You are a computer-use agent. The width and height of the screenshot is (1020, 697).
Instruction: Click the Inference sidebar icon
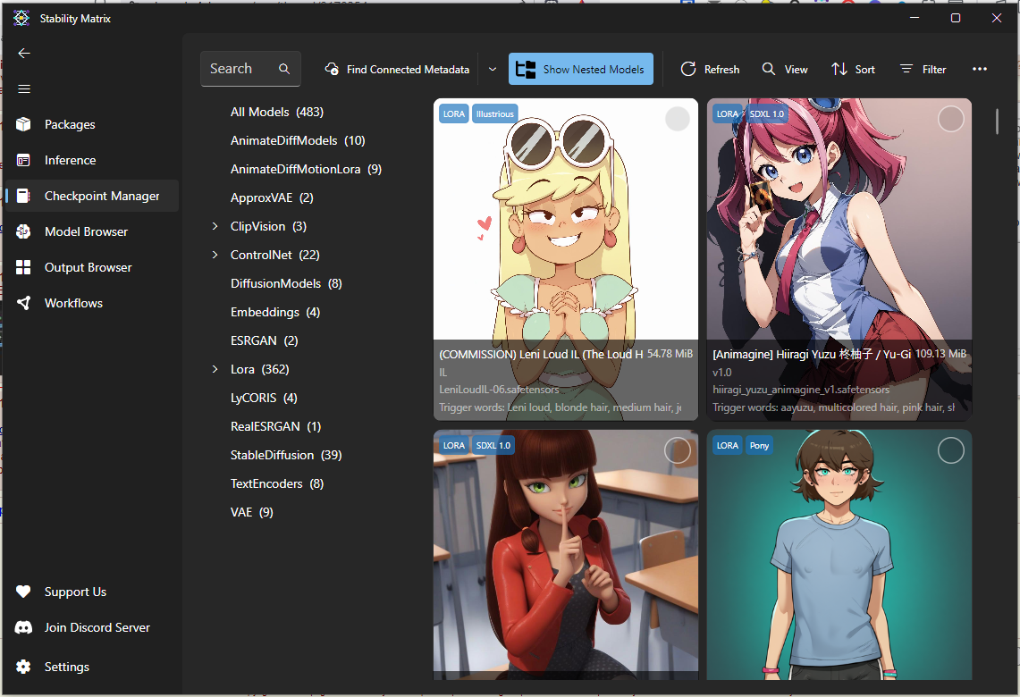[x=23, y=160]
